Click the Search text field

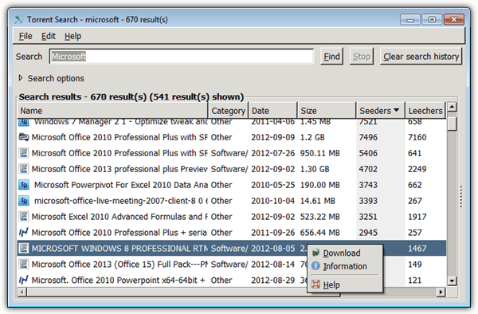[x=182, y=57]
